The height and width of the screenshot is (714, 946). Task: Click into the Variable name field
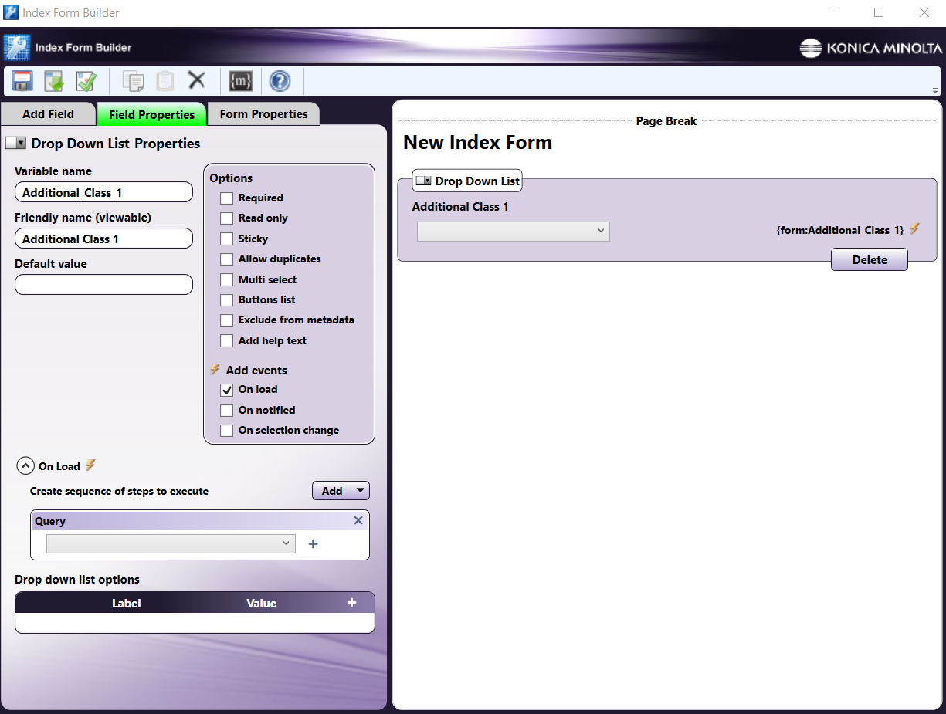pos(103,192)
